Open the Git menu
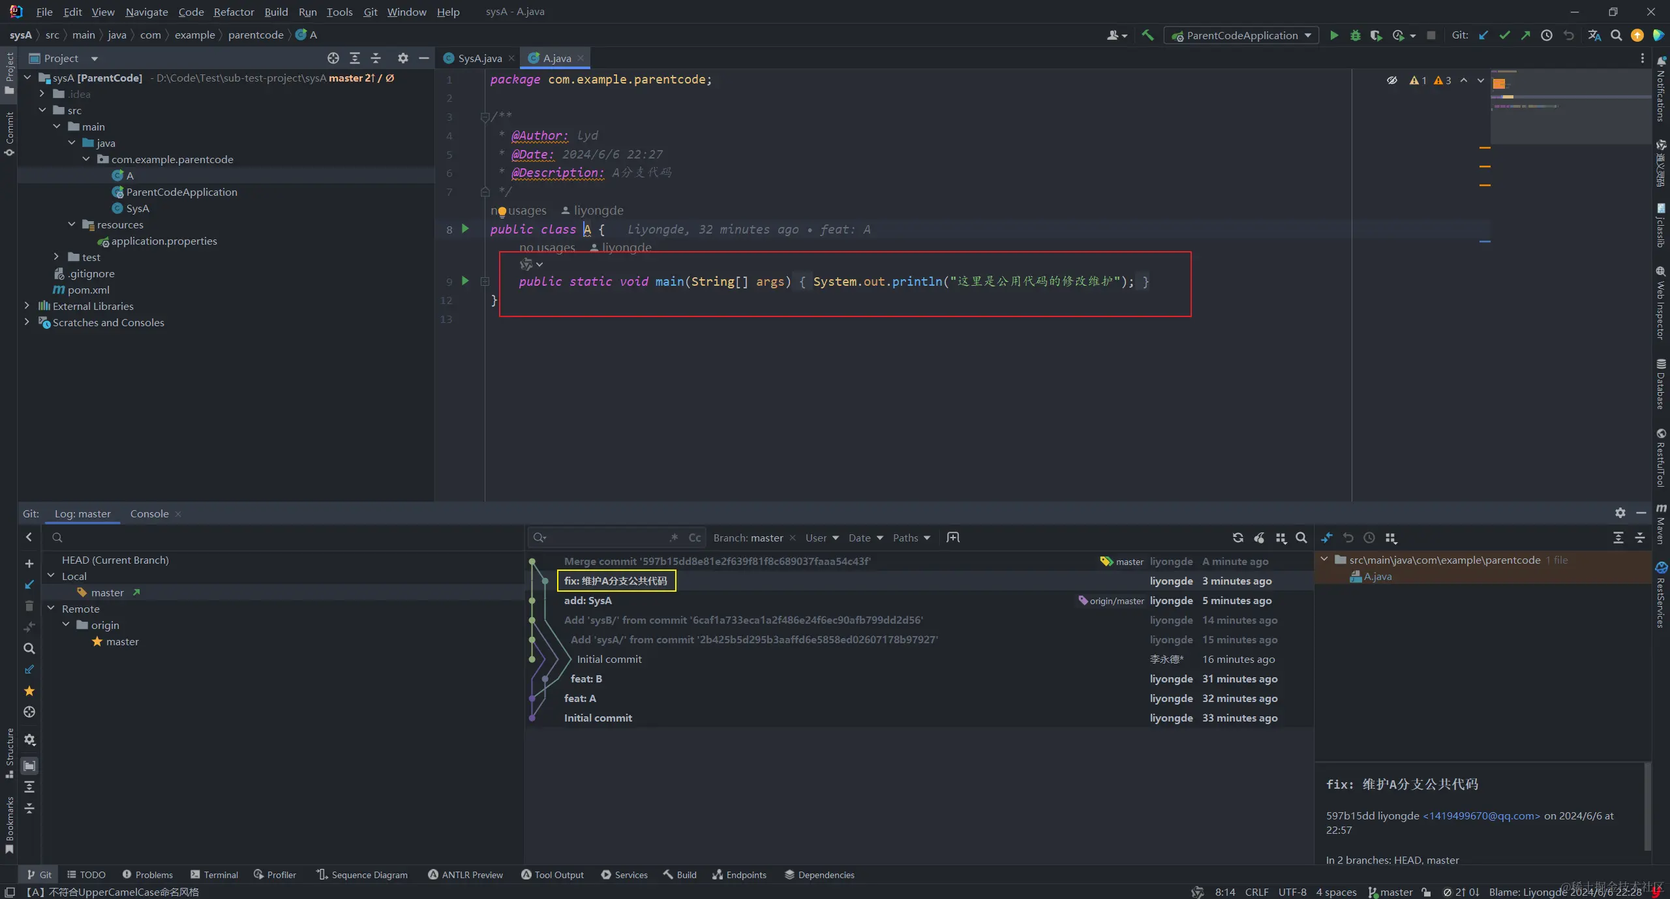Viewport: 1670px width, 899px height. point(371,12)
